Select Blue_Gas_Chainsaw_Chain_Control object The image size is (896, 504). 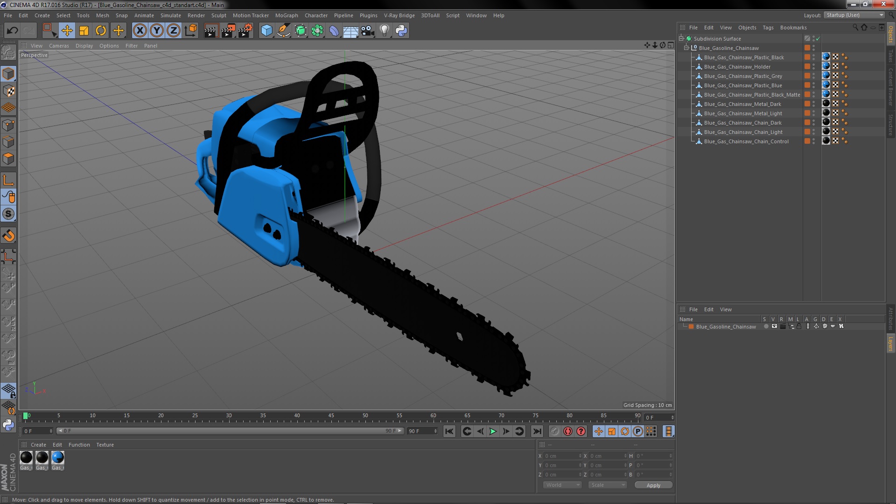[746, 141]
